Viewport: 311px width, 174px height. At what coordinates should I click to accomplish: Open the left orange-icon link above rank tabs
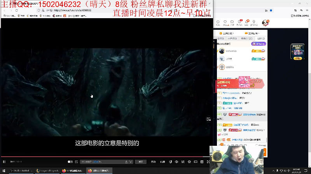227,33
